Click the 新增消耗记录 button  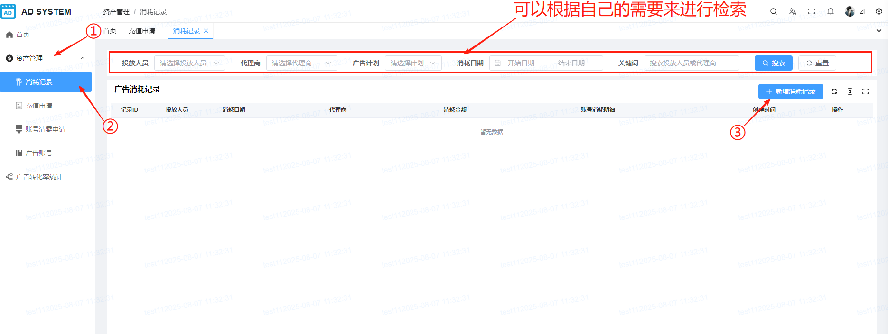coord(790,91)
